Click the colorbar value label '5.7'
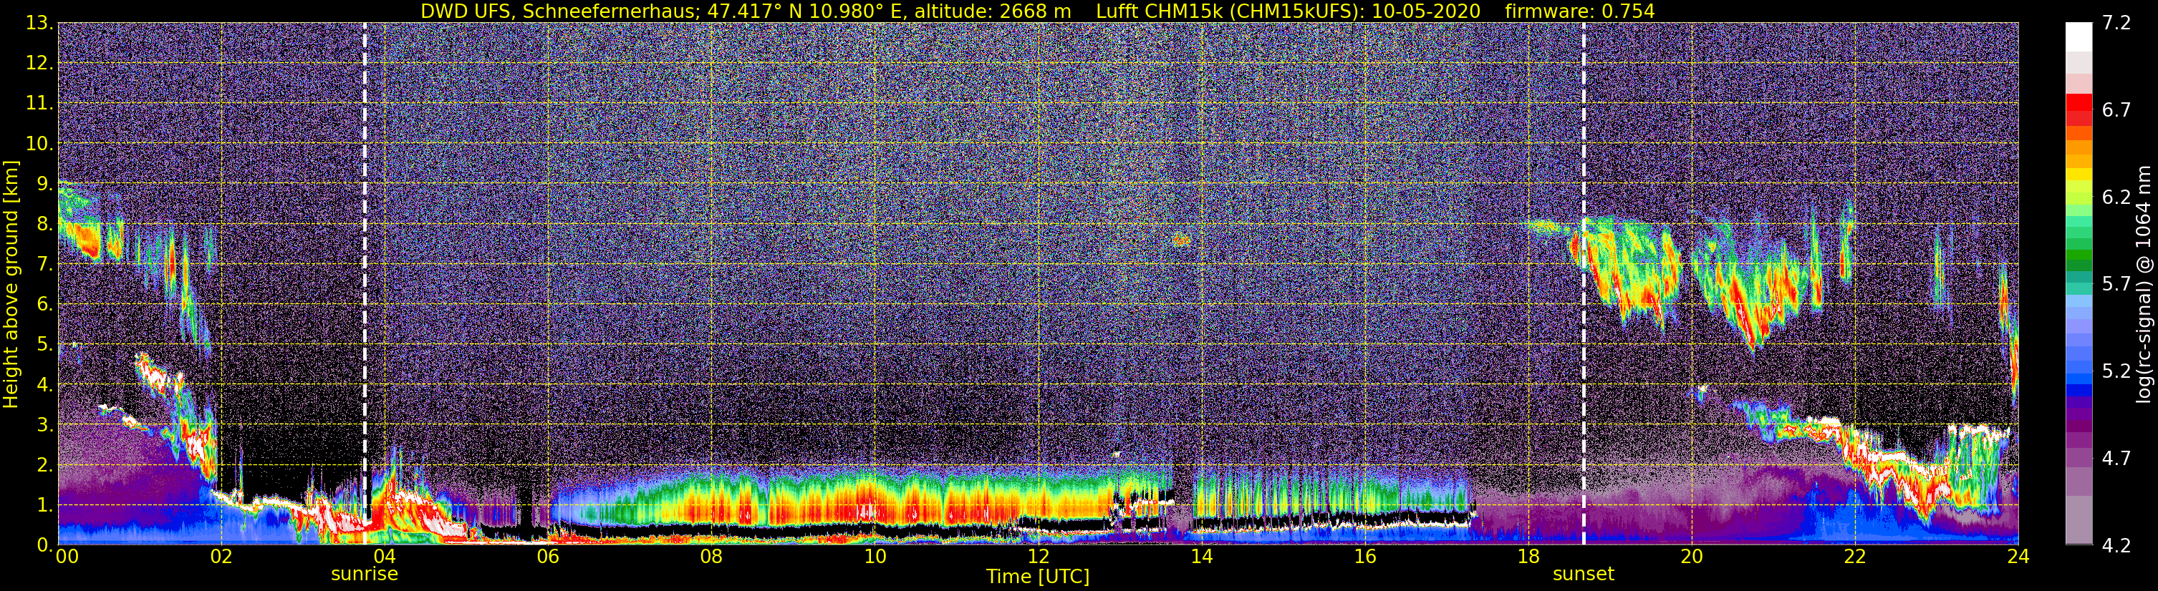Screen dimensions: 2158x591 pyautogui.click(x=2116, y=285)
